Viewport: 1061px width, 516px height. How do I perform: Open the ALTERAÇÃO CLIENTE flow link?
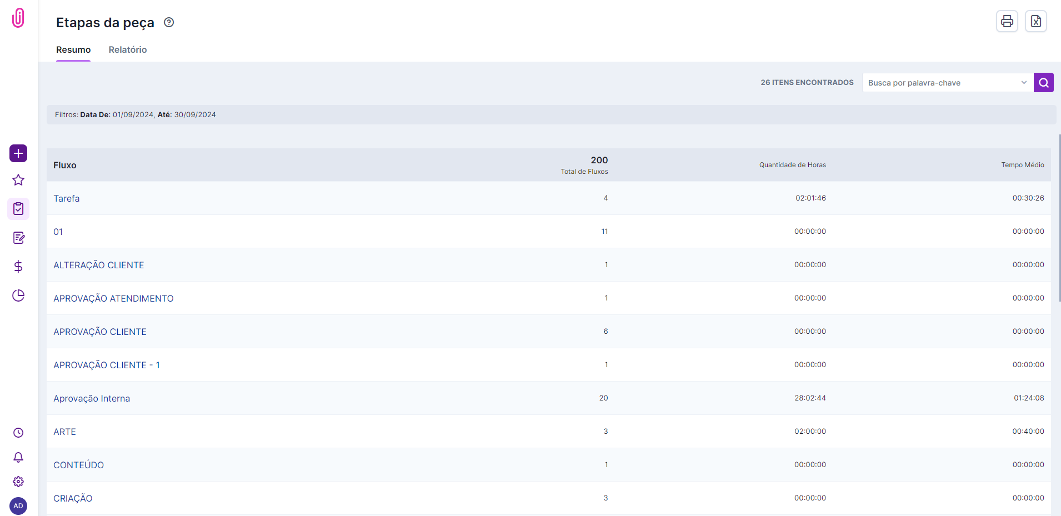click(x=98, y=265)
